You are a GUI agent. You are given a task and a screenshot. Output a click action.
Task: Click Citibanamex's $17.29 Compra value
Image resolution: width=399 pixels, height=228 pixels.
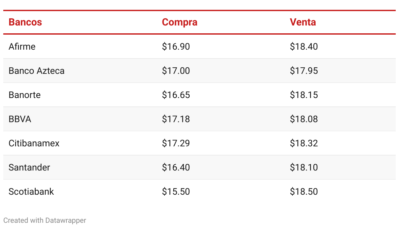[176, 143]
